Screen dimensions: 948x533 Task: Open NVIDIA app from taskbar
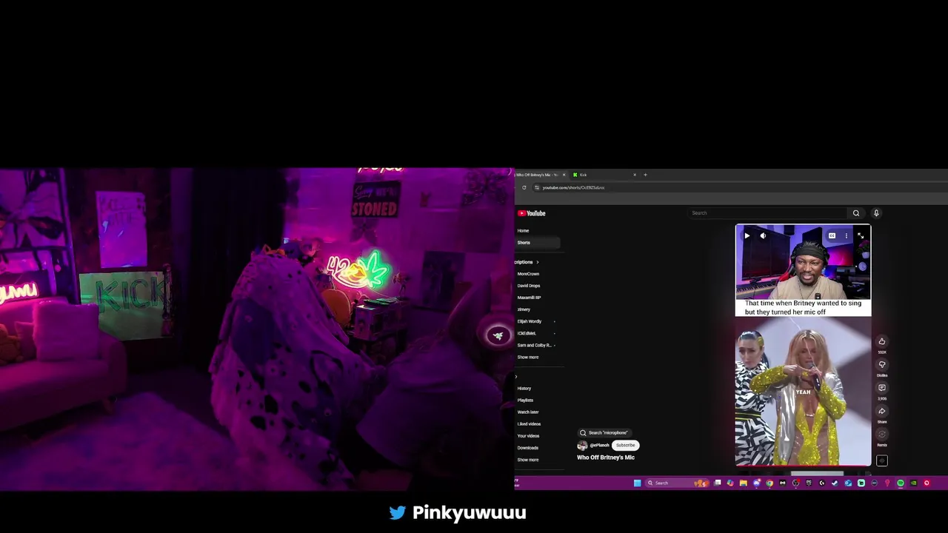914,483
